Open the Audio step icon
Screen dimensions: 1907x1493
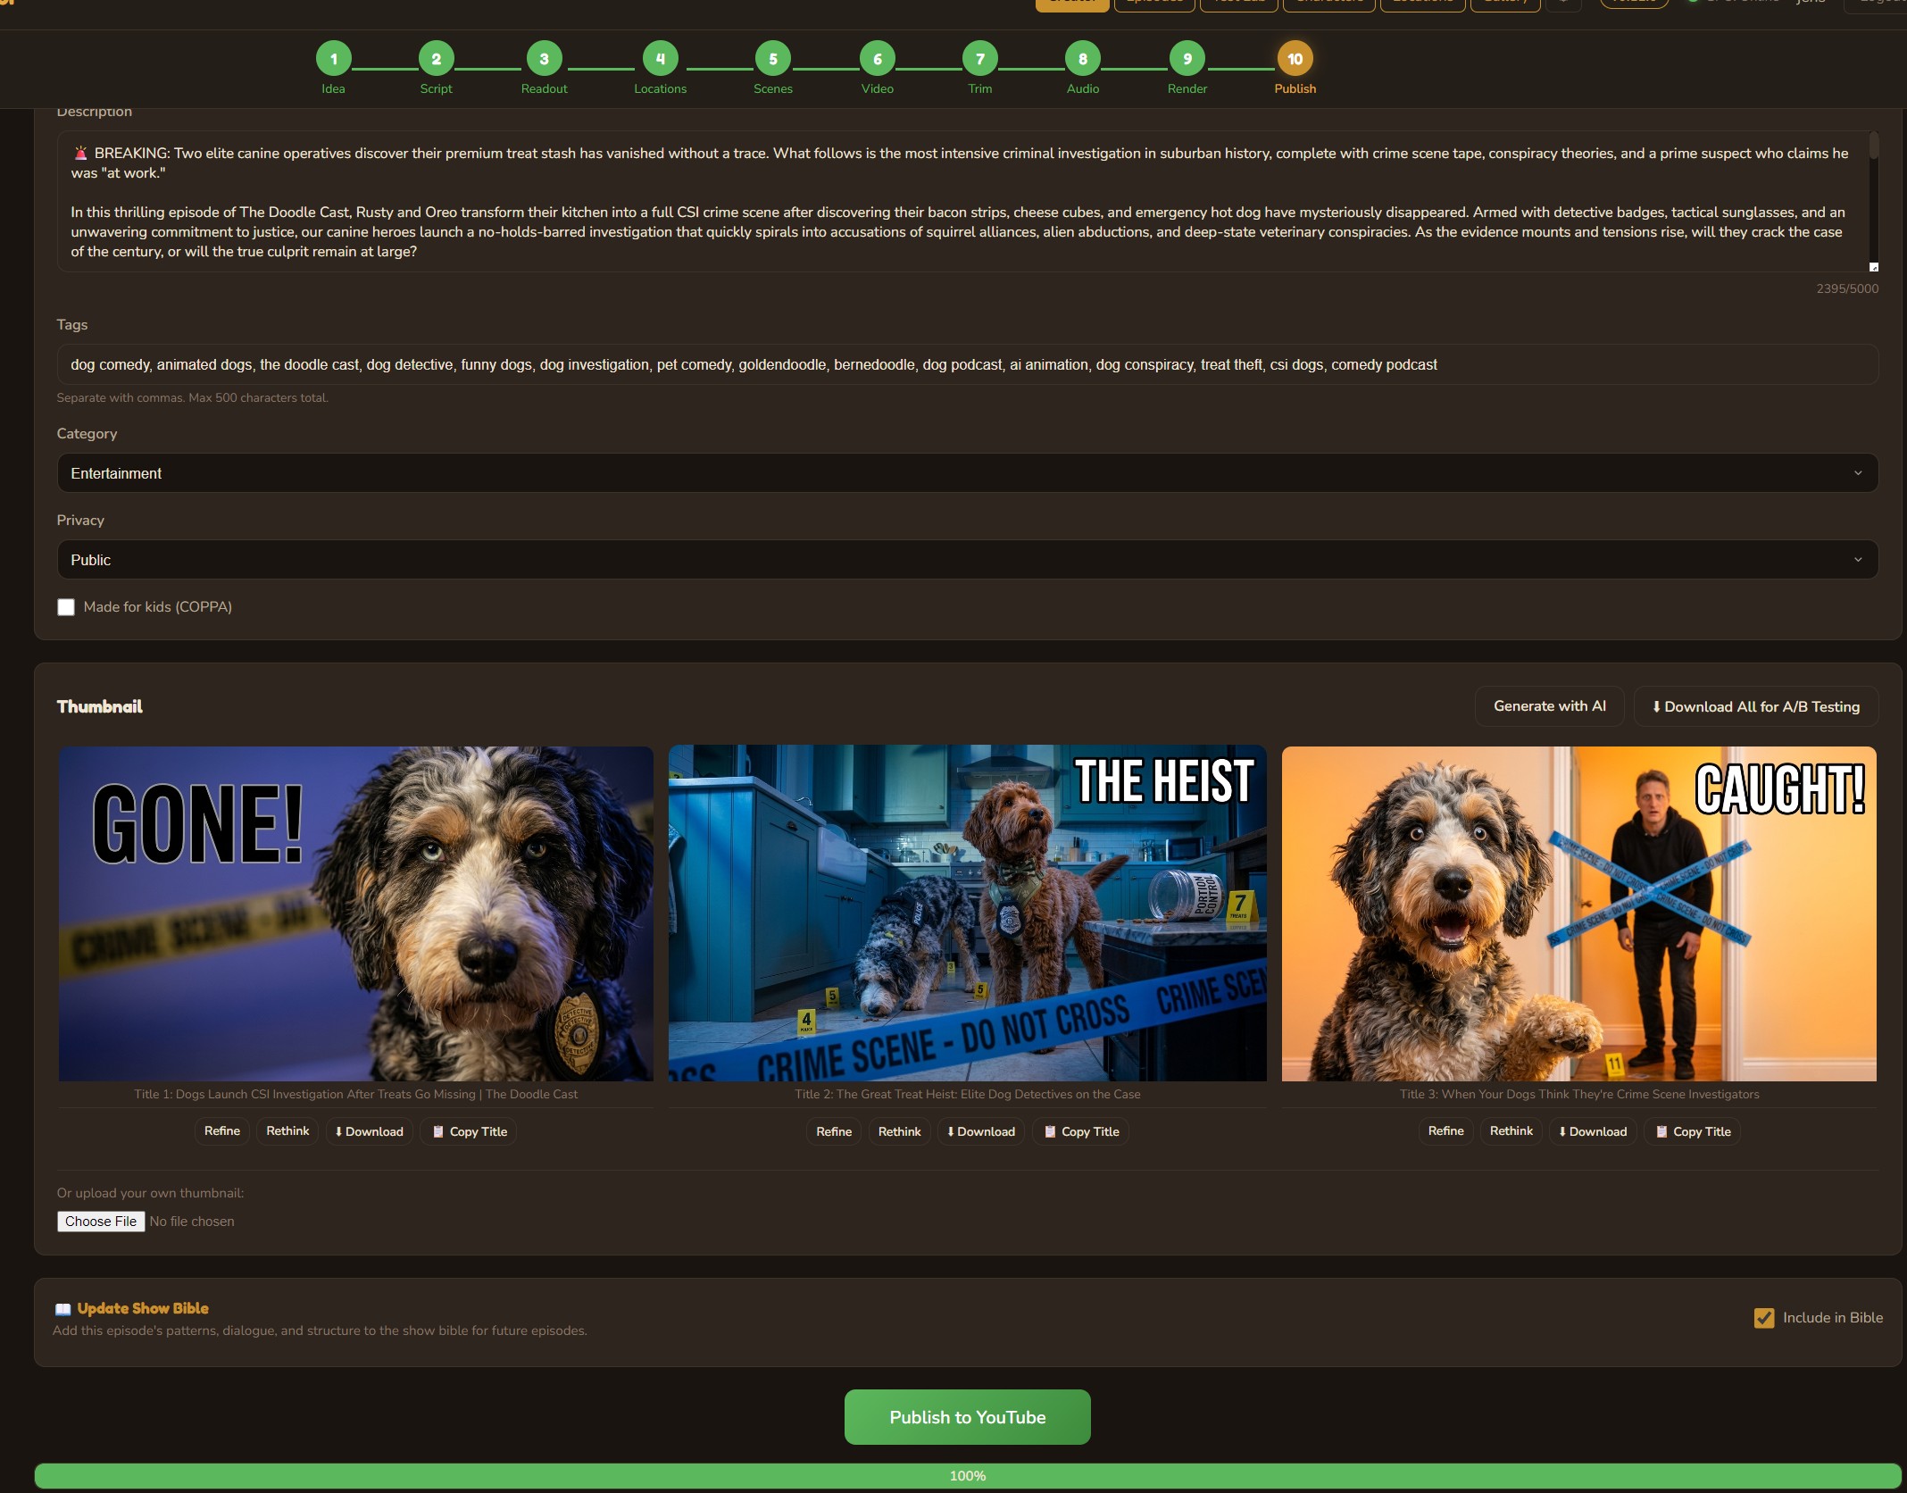1083,59
